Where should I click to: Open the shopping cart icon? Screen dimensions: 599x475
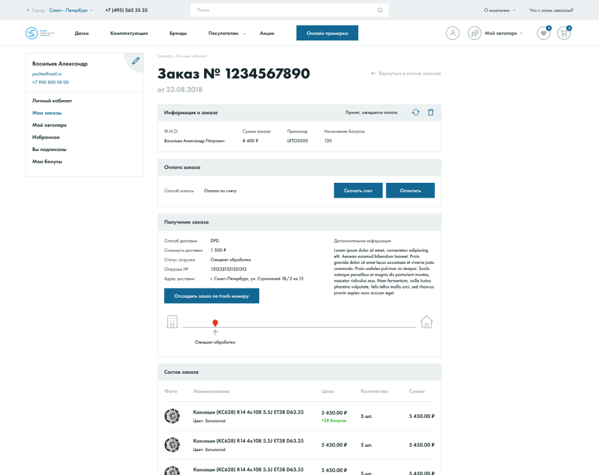[563, 33]
